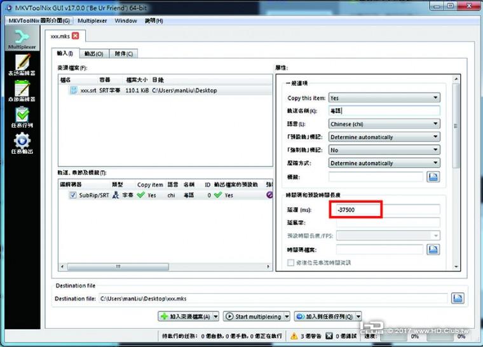Screen dimensions: 483x347
Task: Click the Copy item column header
Action: point(150,184)
